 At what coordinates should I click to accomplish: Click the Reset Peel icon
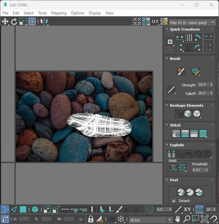[x=199, y=192]
